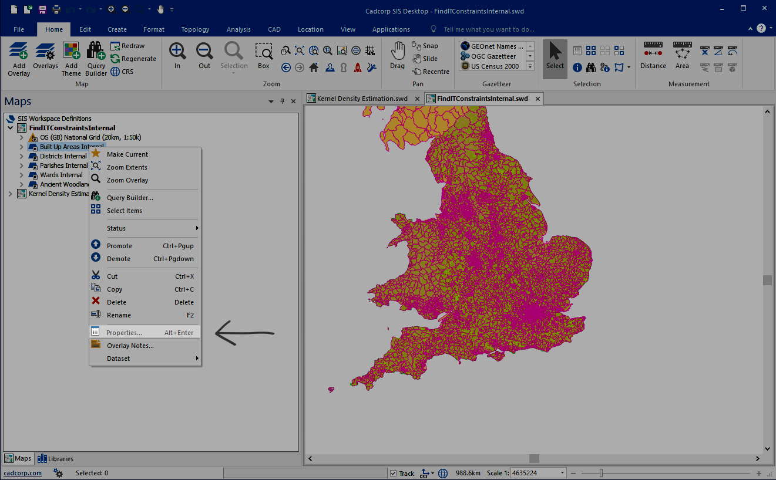Open Query Builder from the Map group
The height and width of the screenshot is (480, 776).
click(96, 56)
